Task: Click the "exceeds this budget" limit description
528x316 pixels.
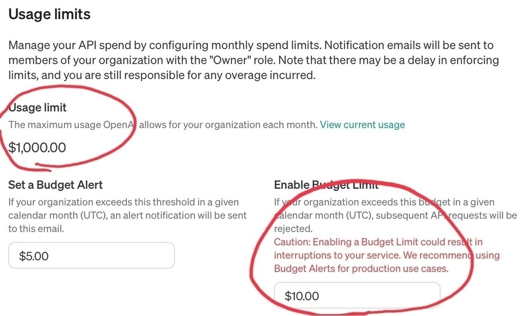Action: pos(395,215)
